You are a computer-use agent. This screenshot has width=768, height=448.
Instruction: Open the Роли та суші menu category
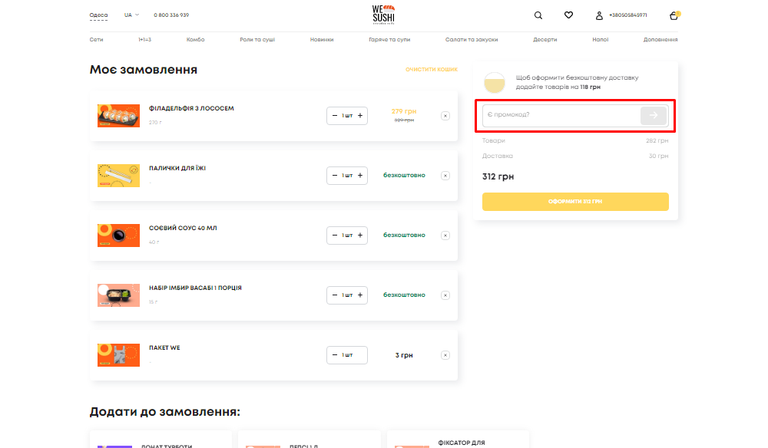tap(257, 39)
